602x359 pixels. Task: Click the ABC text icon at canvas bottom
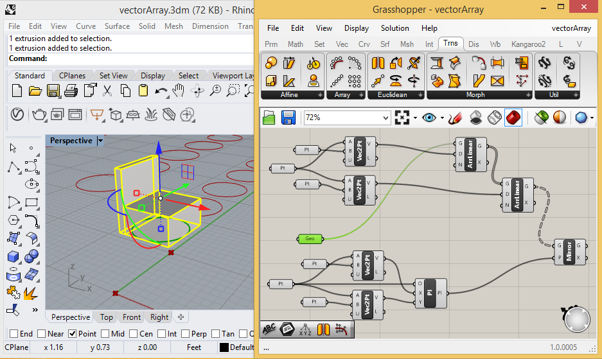[269, 329]
